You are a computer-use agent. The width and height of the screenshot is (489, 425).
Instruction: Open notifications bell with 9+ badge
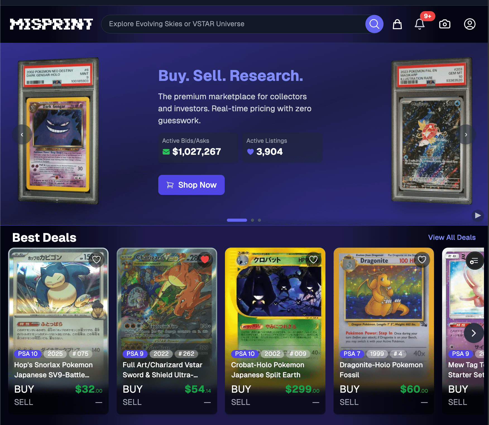(x=420, y=24)
